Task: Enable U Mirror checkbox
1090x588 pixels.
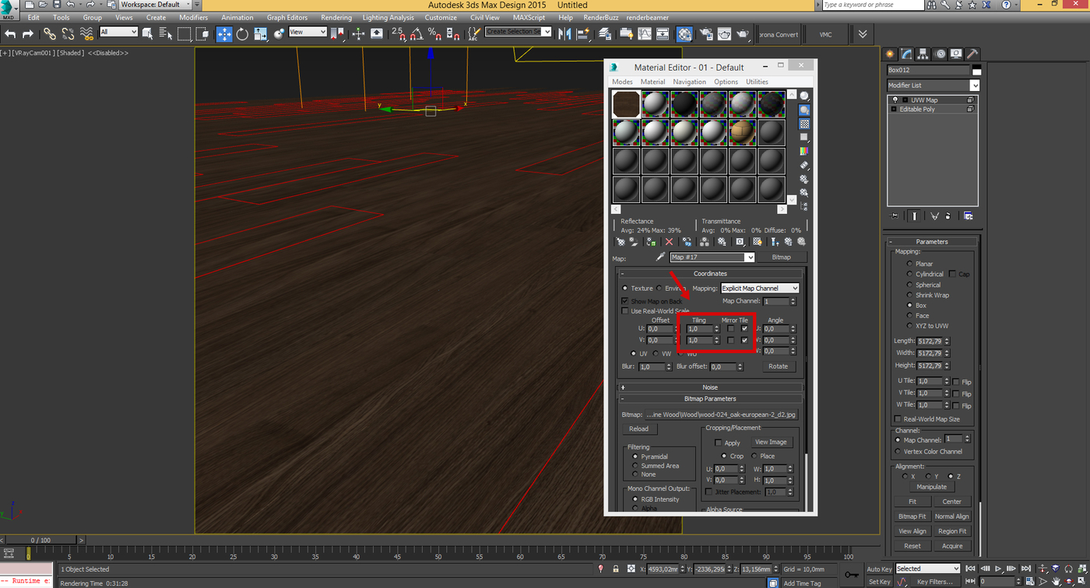Action: (x=730, y=329)
